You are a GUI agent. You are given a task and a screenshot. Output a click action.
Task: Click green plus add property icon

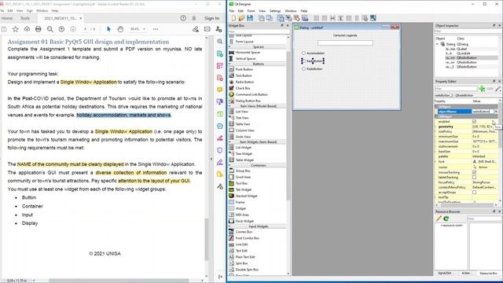(482, 89)
